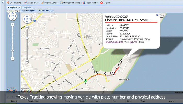
Task: Click the latitude value -4.04397
Action: 124,25
